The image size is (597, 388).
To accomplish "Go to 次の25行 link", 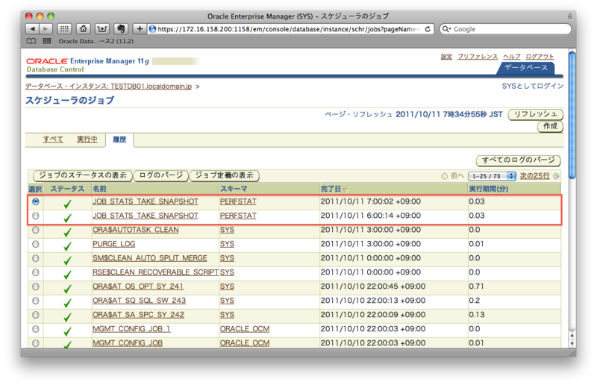I will [534, 175].
